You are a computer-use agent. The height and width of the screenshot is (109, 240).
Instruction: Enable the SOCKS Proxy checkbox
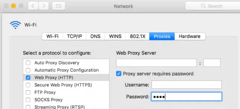(x=28, y=100)
